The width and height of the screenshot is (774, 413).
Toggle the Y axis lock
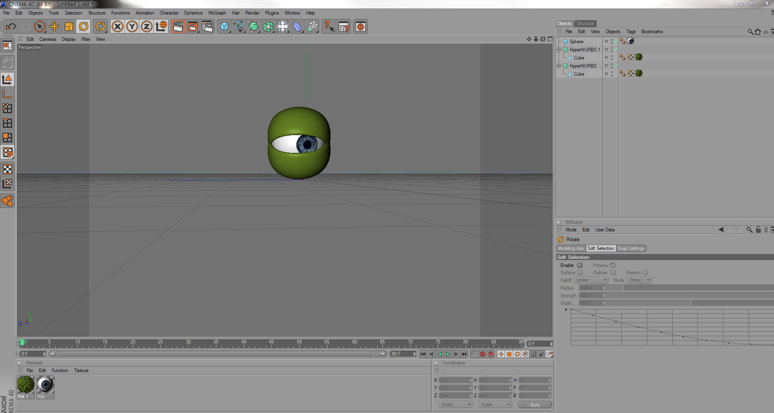click(x=132, y=27)
